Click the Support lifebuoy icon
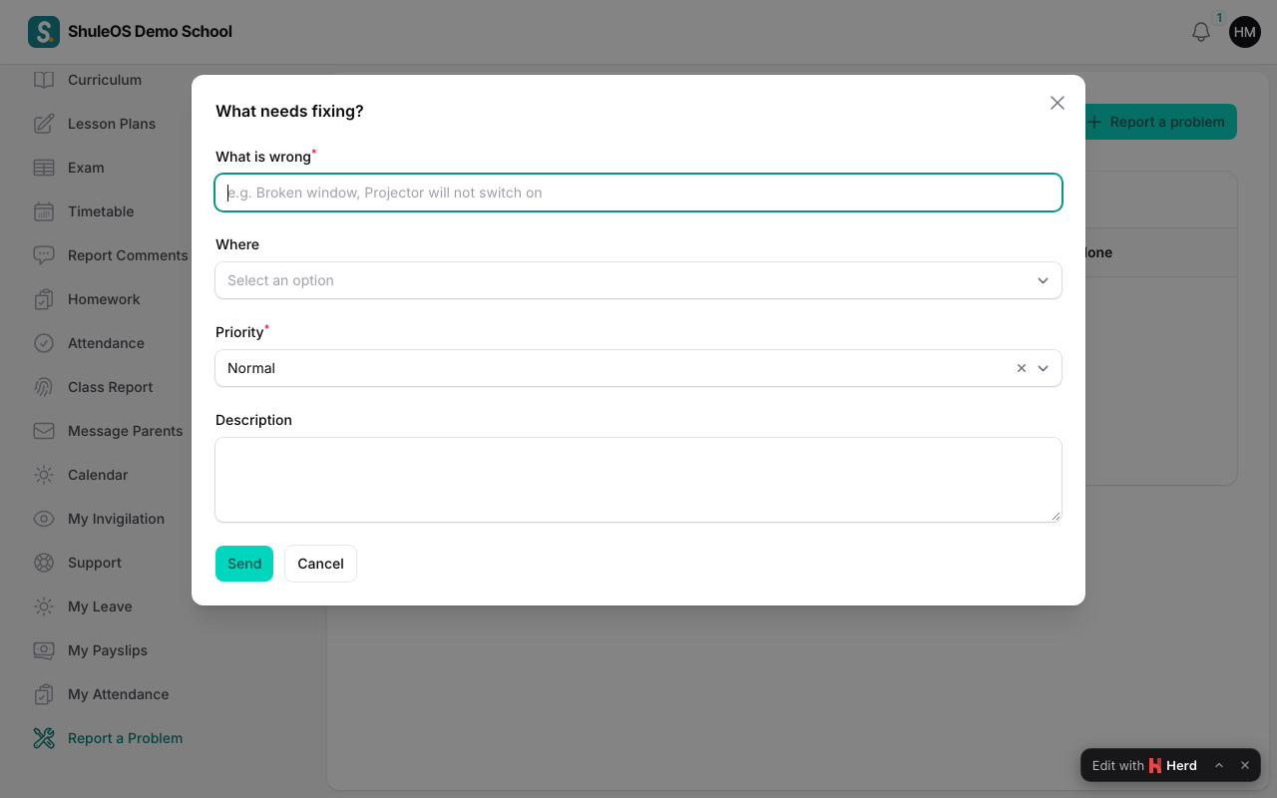Image resolution: width=1277 pixels, height=798 pixels. tap(44, 563)
